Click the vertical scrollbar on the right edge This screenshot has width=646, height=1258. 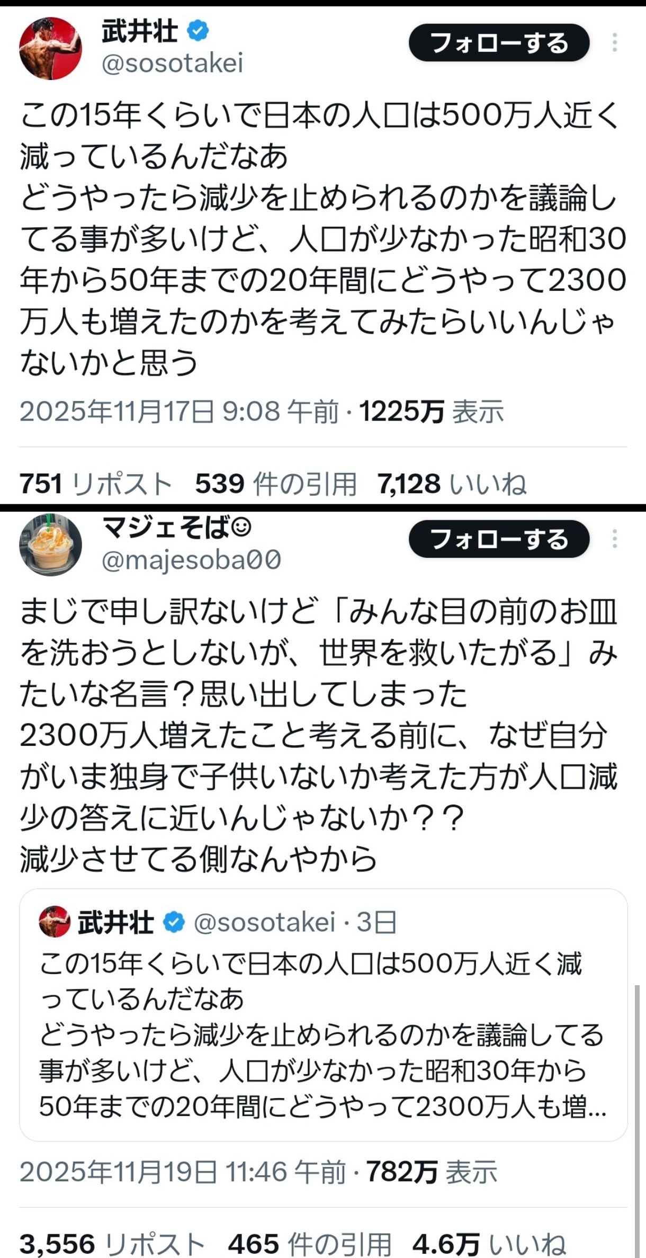coord(636,1112)
